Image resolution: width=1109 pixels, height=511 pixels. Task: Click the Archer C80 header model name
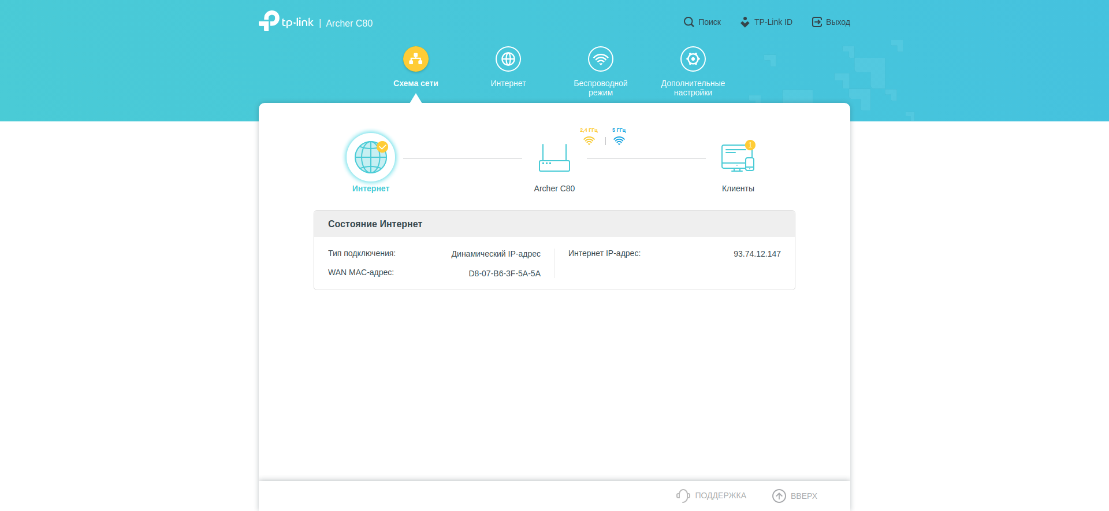[349, 23]
